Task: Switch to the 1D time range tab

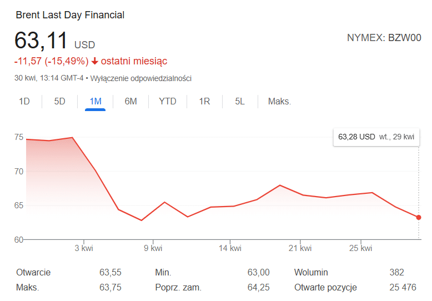Action: [x=24, y=101]
